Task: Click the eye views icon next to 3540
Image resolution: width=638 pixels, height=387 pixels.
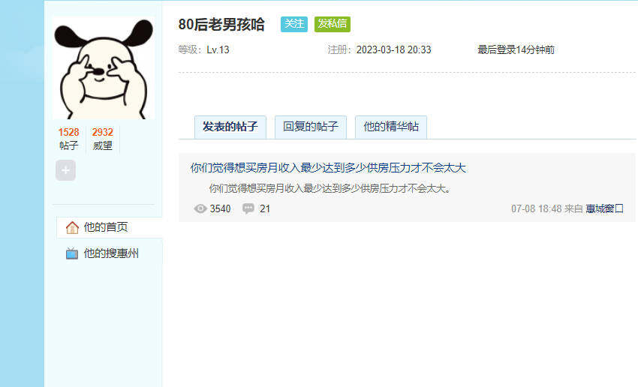Action: click(200, 208)
